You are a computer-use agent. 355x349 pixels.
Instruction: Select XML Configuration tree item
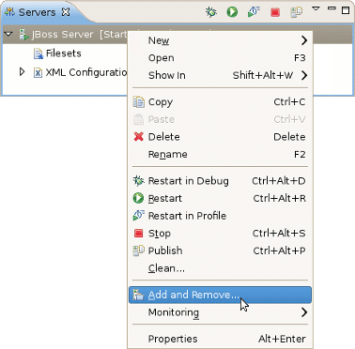point(86,72)
